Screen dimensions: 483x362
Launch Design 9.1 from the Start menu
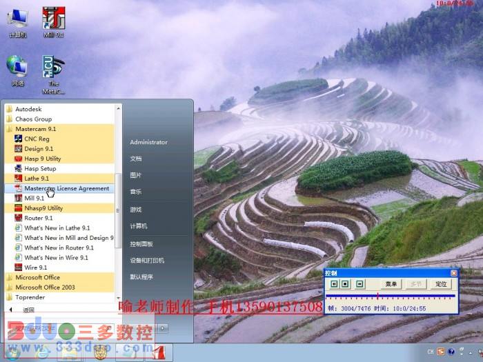(59, 149)
